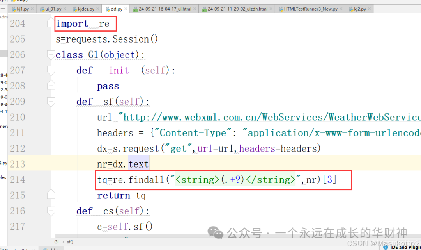421x250 pixels.
Task: Open the webxml.com.cn WeatherWebService URL link
Action: pyautogui.click(x=272, y=117)
